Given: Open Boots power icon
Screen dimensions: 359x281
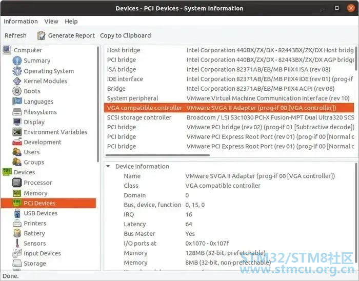Looking at the screenshot, I should point(17,91).
